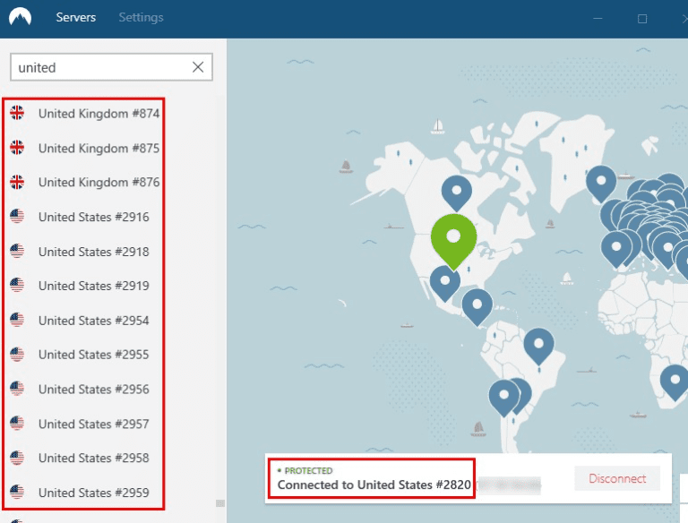Select the Mexico map pin
Image resolution: width=688 pixels, height=523 pixels.
pos(445,280)
